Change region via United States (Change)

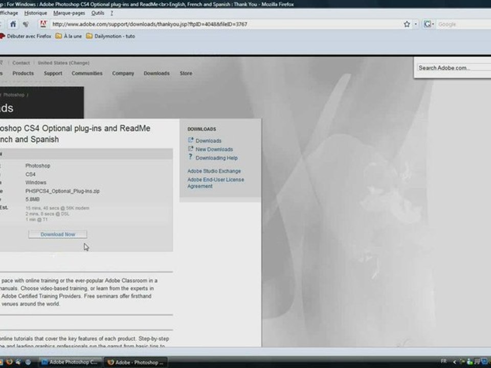tap(63, 63)
